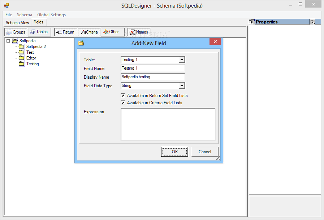Maximize the SQLDesigner window
This screenshot has width=324, height=220.
coord(301,4)
